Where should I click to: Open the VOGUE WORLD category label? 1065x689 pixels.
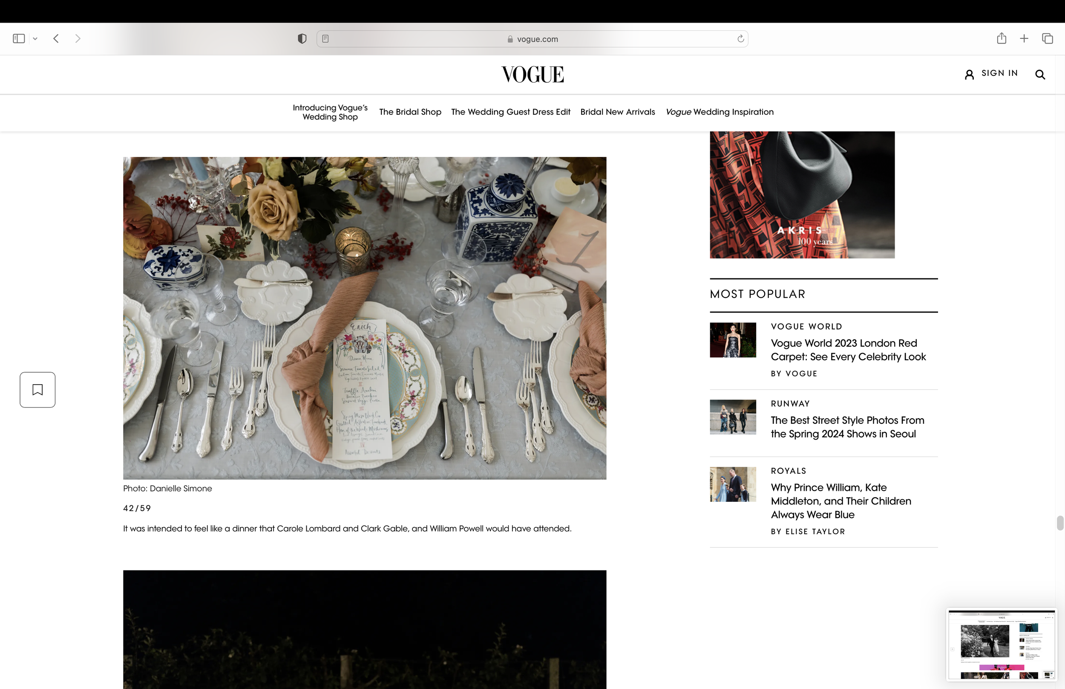click(806, 327)
